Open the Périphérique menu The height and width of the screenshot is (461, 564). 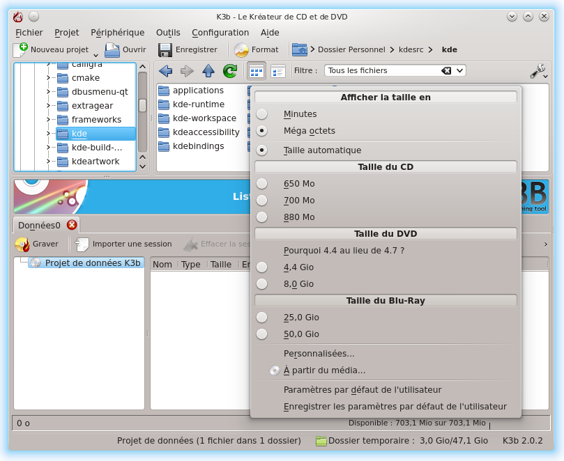tap(117, 33)
